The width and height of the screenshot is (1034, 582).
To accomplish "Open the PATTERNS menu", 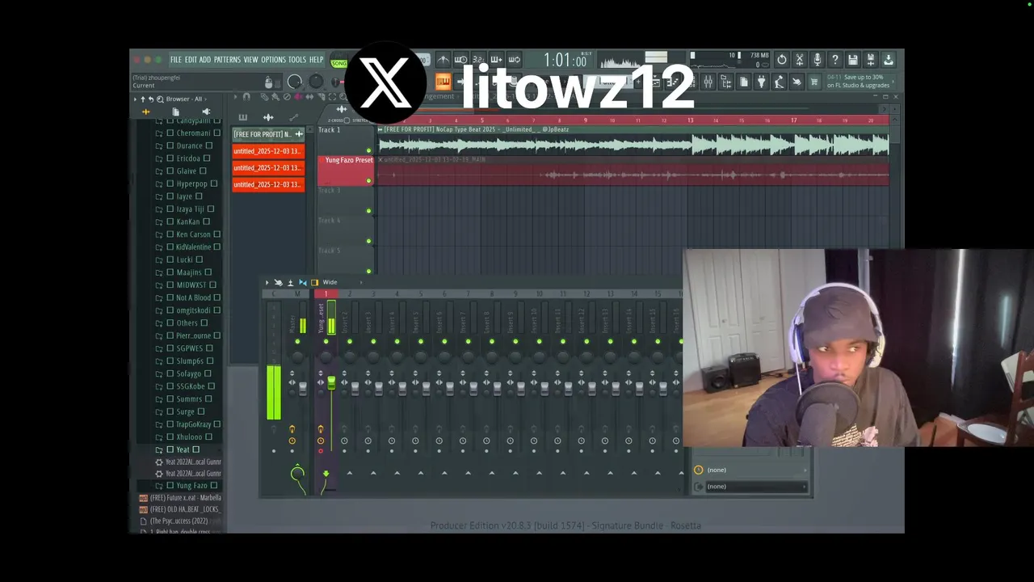I will click(x=227, y=60).
